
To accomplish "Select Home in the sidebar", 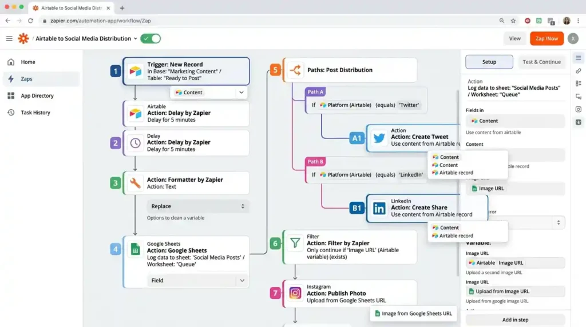I will (x=41, y=62).
